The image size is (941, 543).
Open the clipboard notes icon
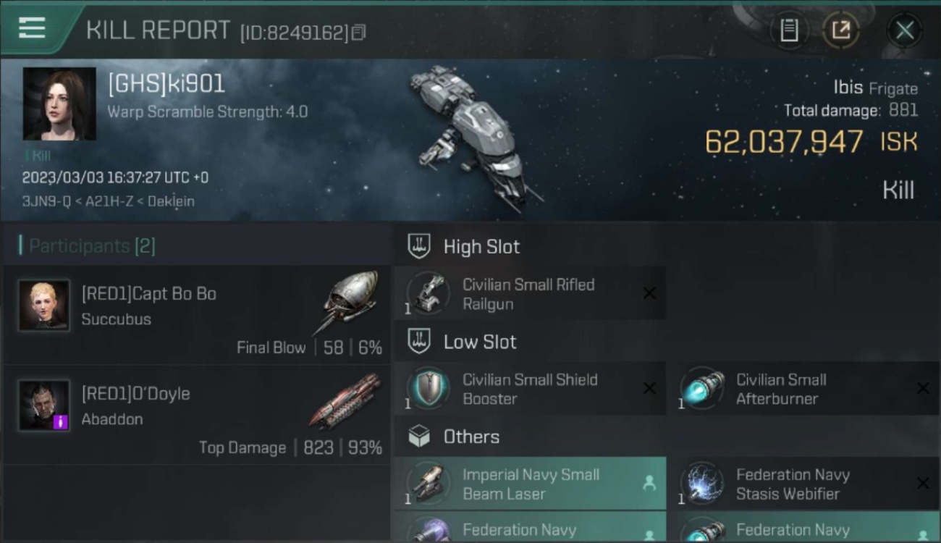coord(789,30)
